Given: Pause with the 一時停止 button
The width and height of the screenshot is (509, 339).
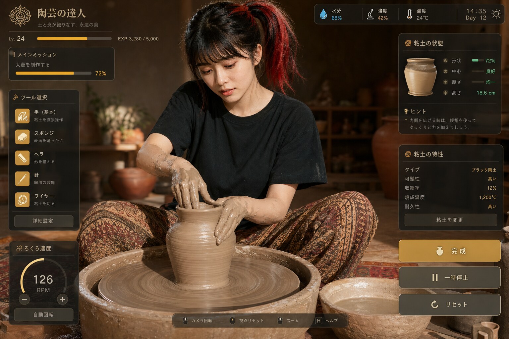Looking at the screenshot, I should (450, 277).
